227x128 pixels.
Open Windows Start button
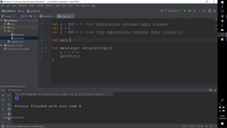pos(222,2)
